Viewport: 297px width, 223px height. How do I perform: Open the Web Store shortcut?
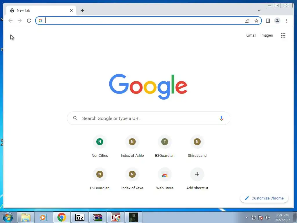click(x=165, y=179)
